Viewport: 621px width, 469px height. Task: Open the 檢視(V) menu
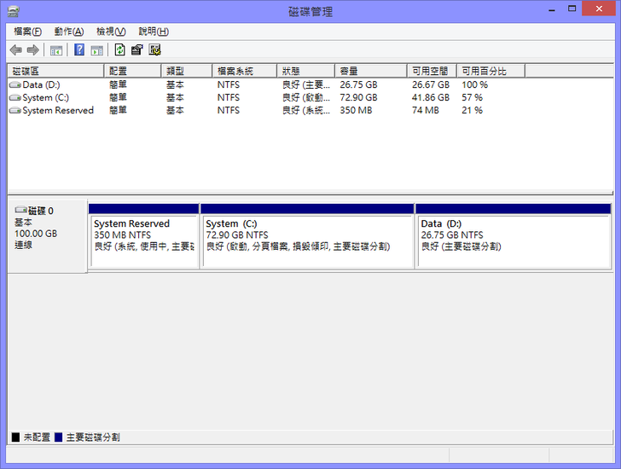111,32
